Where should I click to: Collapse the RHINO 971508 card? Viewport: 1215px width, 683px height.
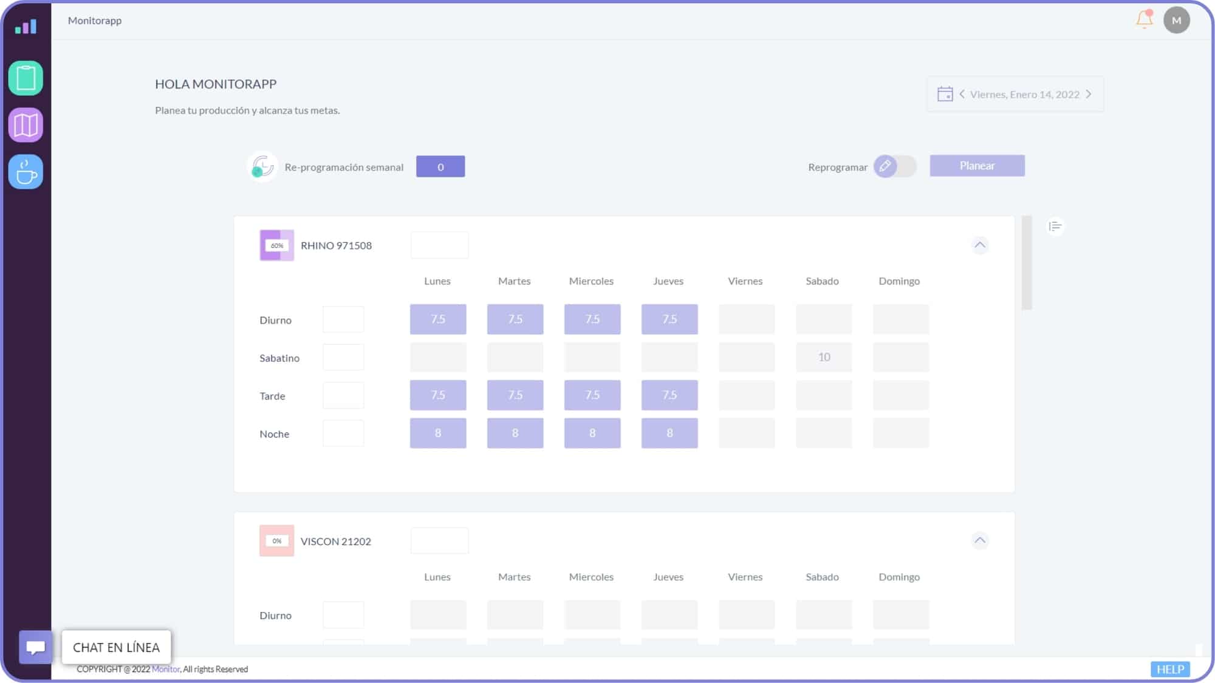click(x=980, y=245)
